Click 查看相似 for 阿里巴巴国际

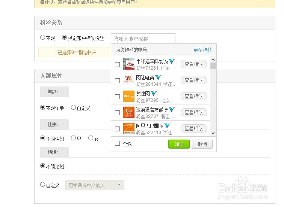point(193,128)
